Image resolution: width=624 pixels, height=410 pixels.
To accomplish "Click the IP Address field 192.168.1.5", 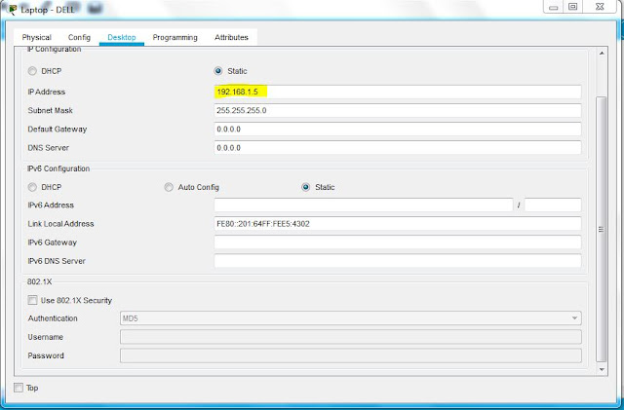I will (x=398, y=92).
